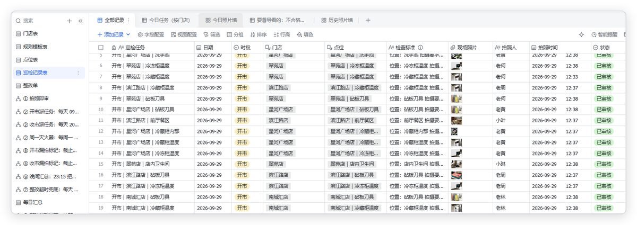Open photo thumbnail in row 11

coord(457,121)
